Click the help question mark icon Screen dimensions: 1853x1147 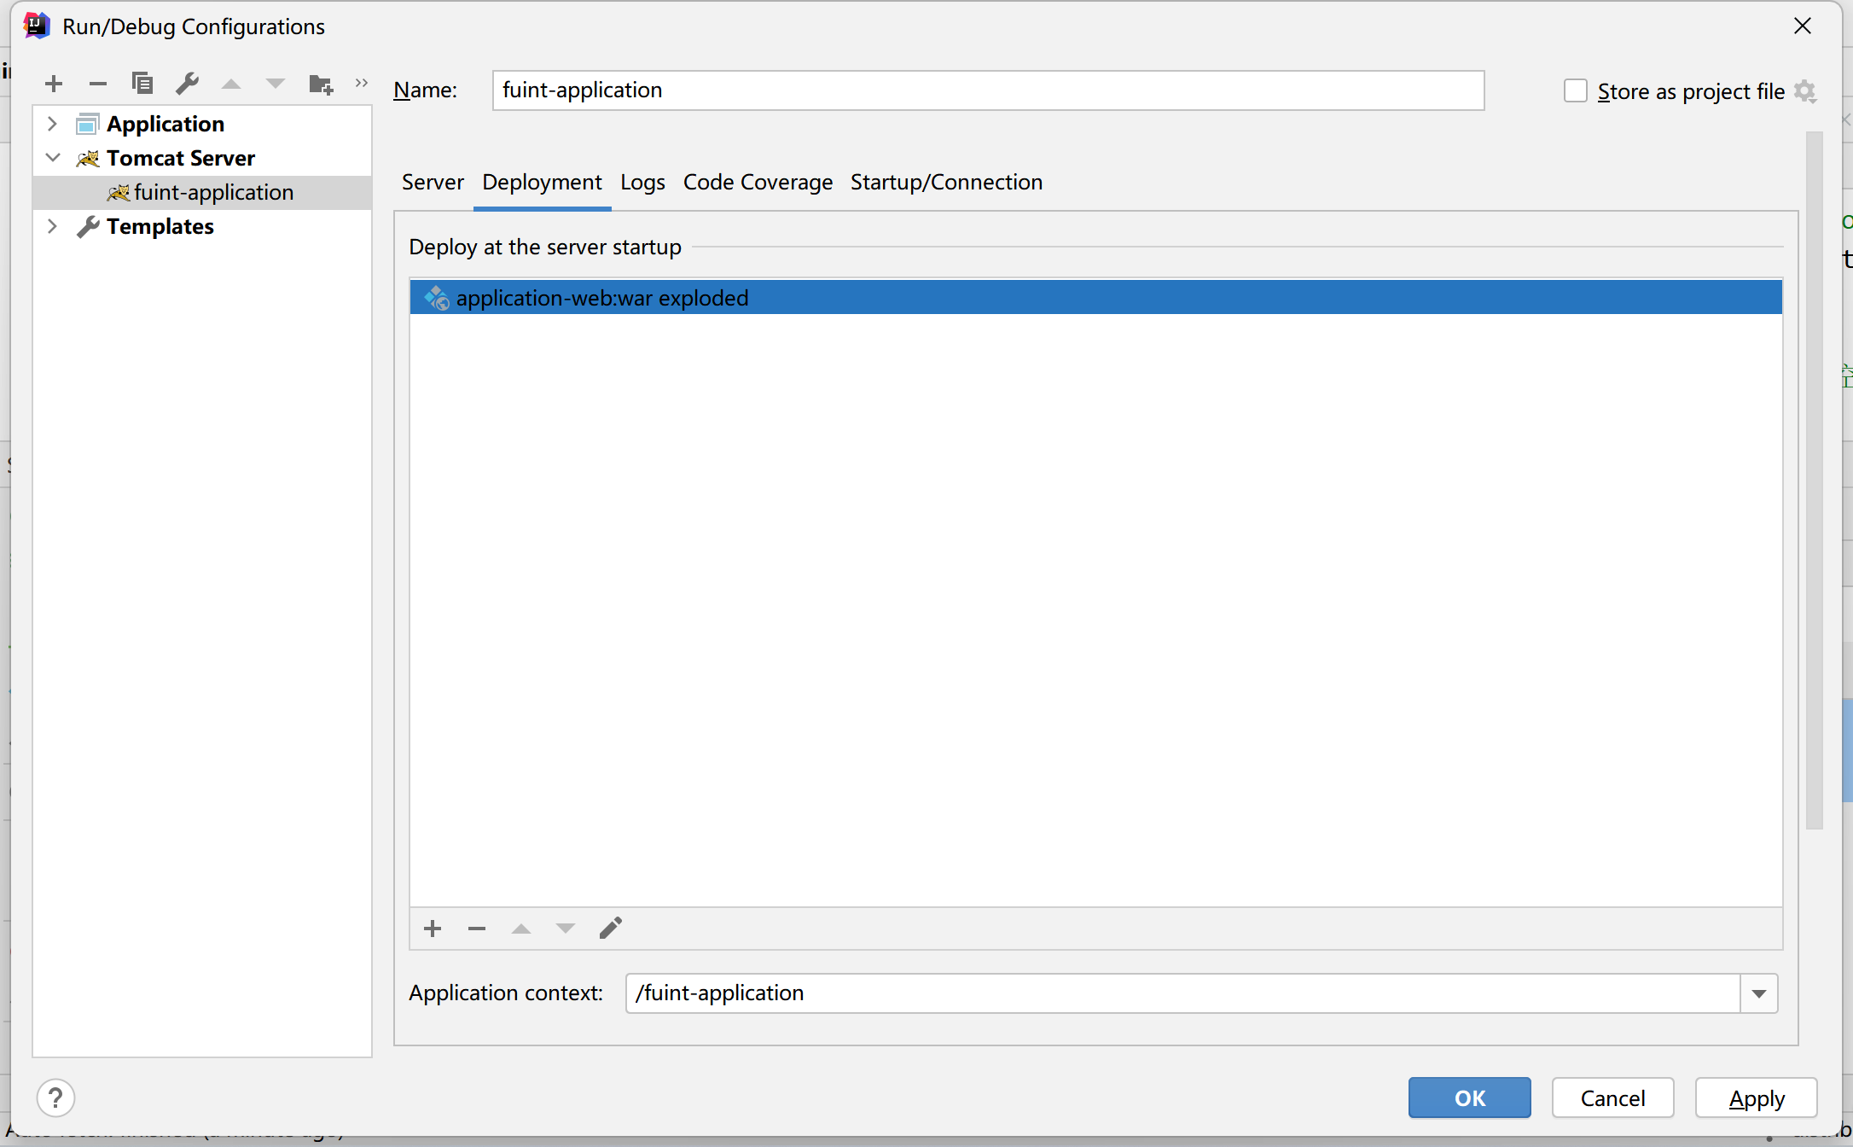coord(55,1097)
